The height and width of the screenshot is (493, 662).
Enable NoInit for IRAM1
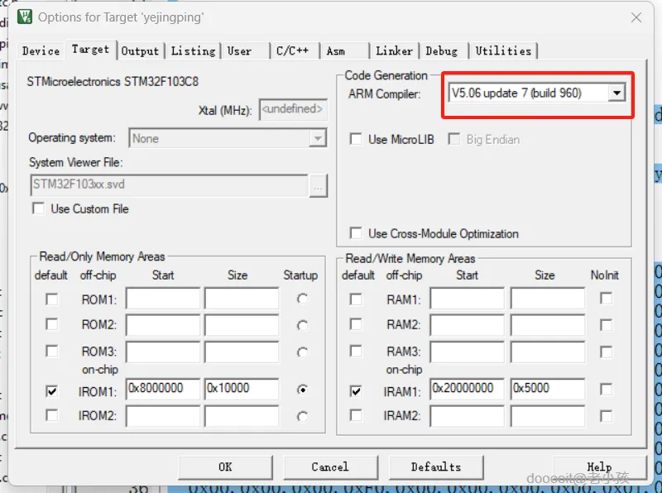click(x=606, y=389)
